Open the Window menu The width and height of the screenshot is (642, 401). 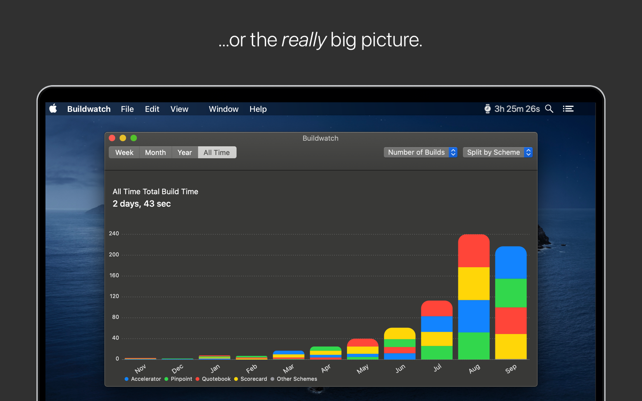coord(223,109)
